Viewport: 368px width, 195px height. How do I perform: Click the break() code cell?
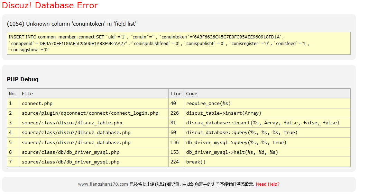196,162
